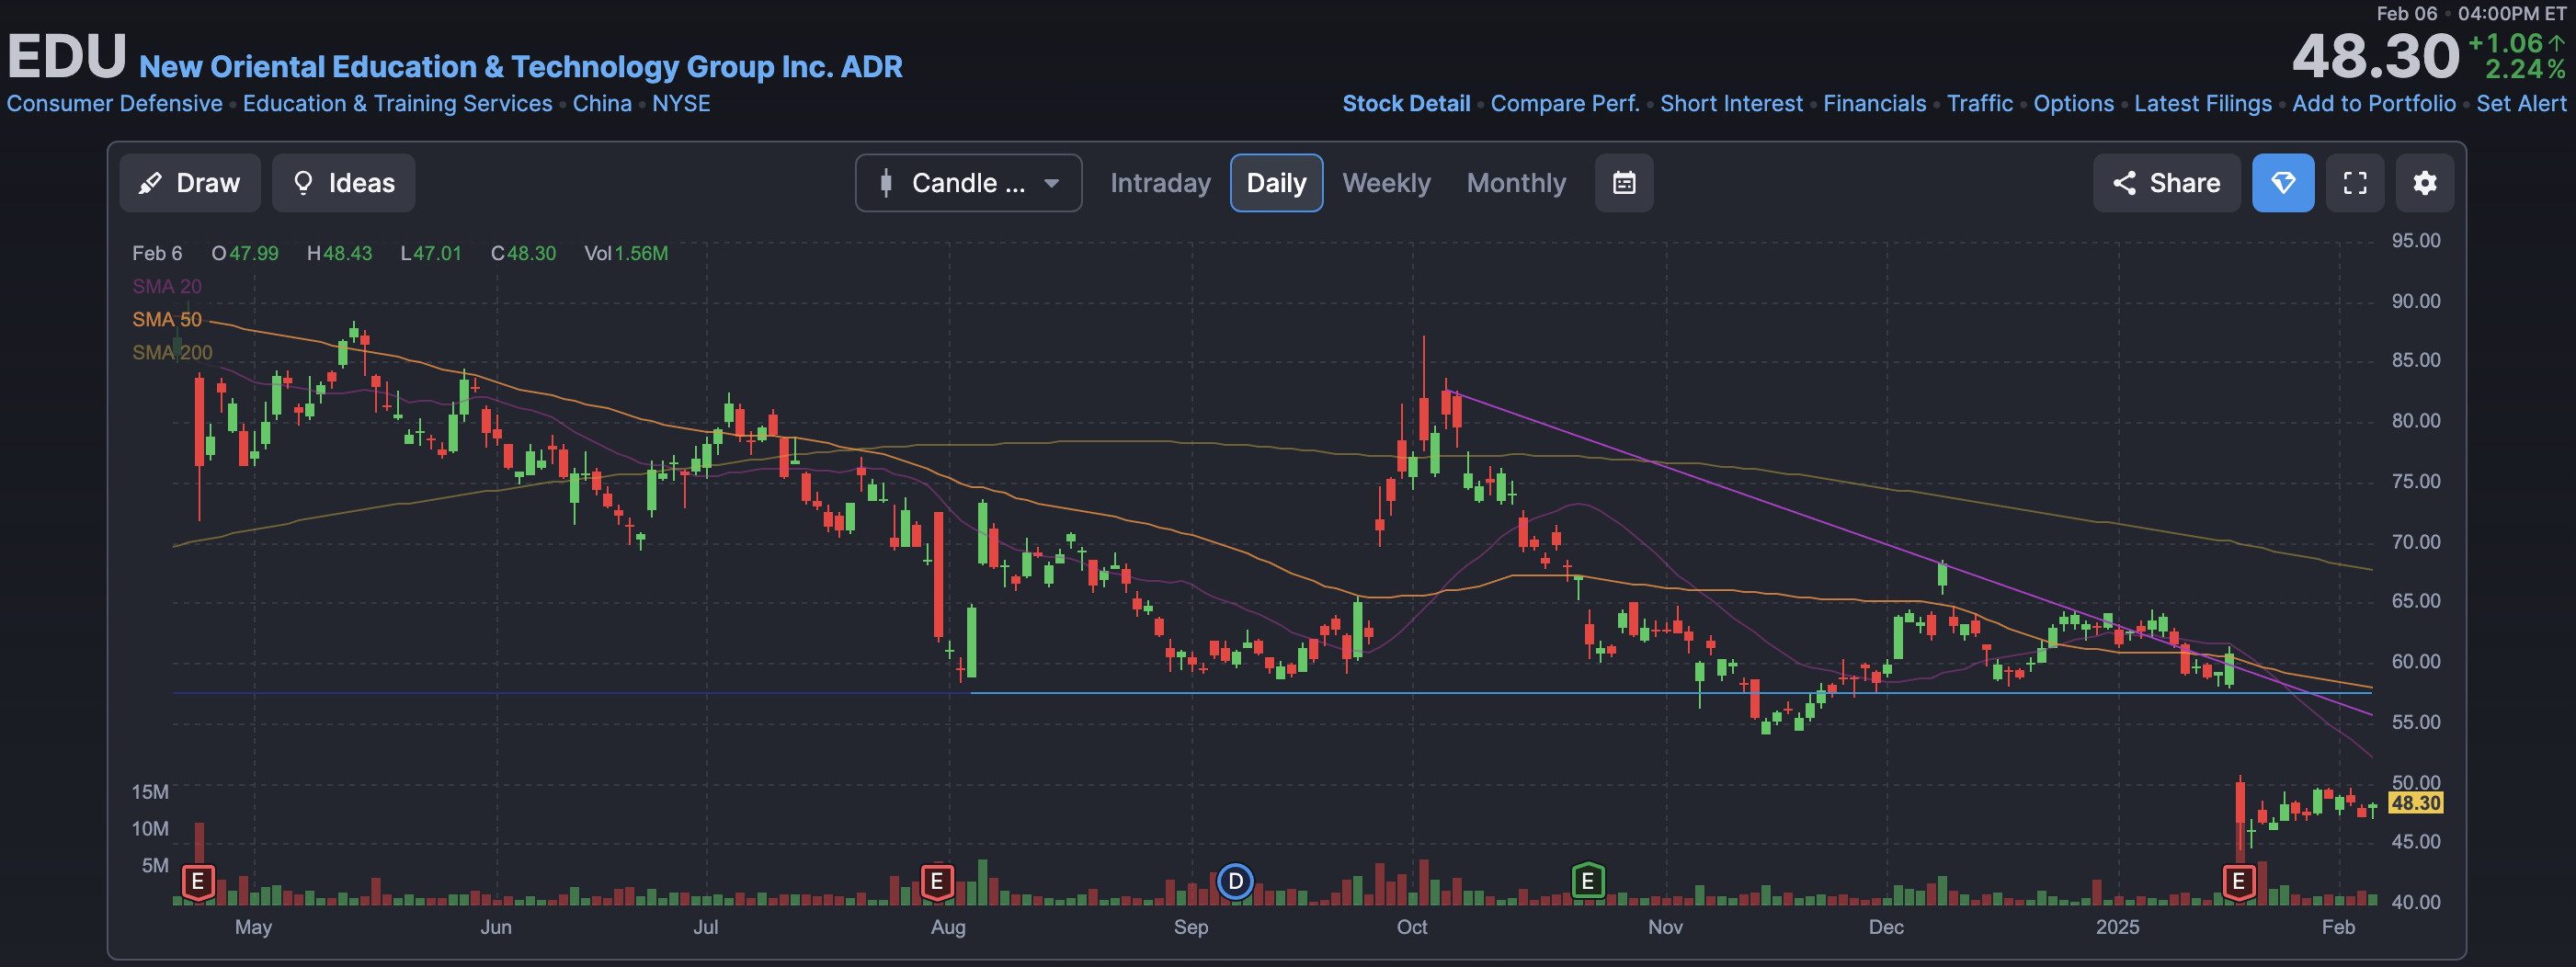Switch to Intraday timeframe

(x=1160, y=183)
